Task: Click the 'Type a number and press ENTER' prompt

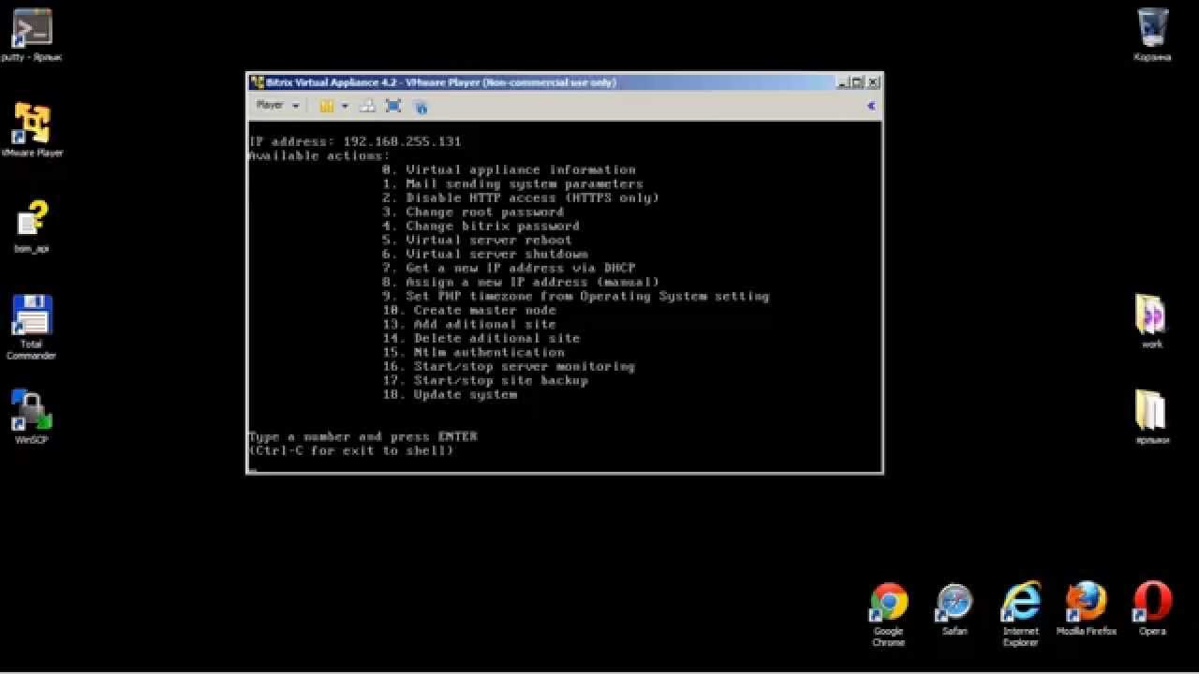Action: point(363,436)
